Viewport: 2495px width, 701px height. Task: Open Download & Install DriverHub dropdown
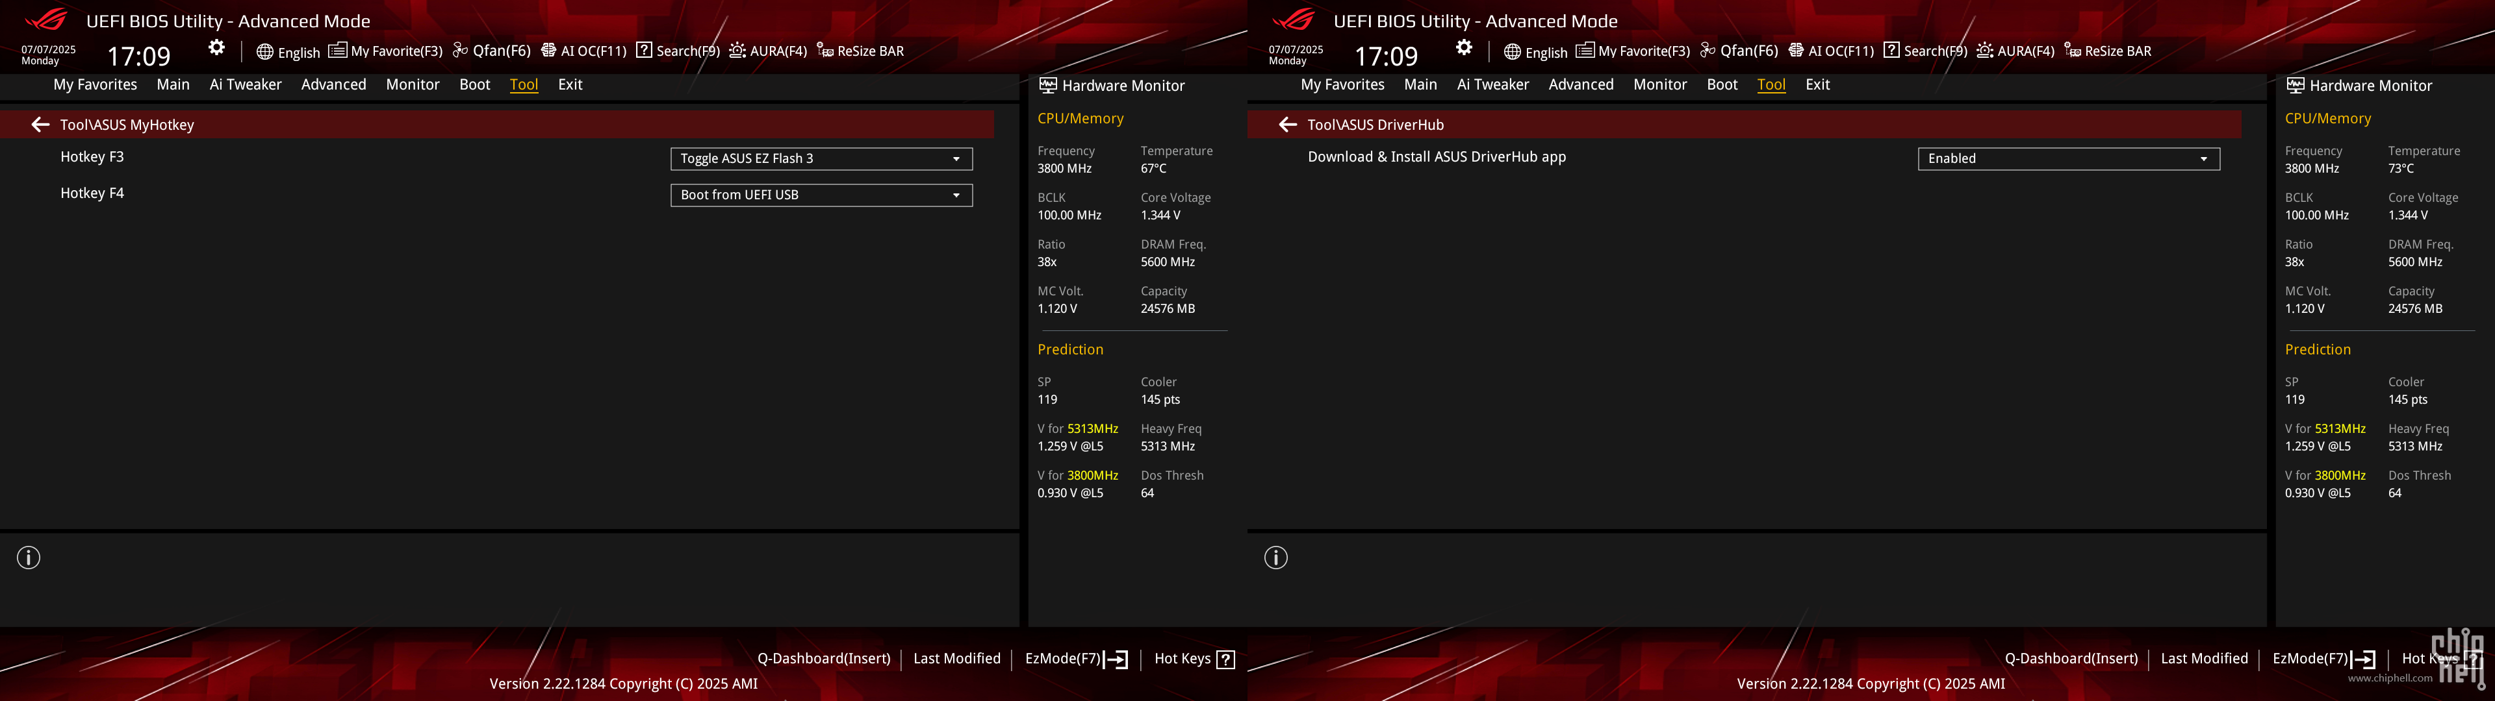coord(2069,159)
